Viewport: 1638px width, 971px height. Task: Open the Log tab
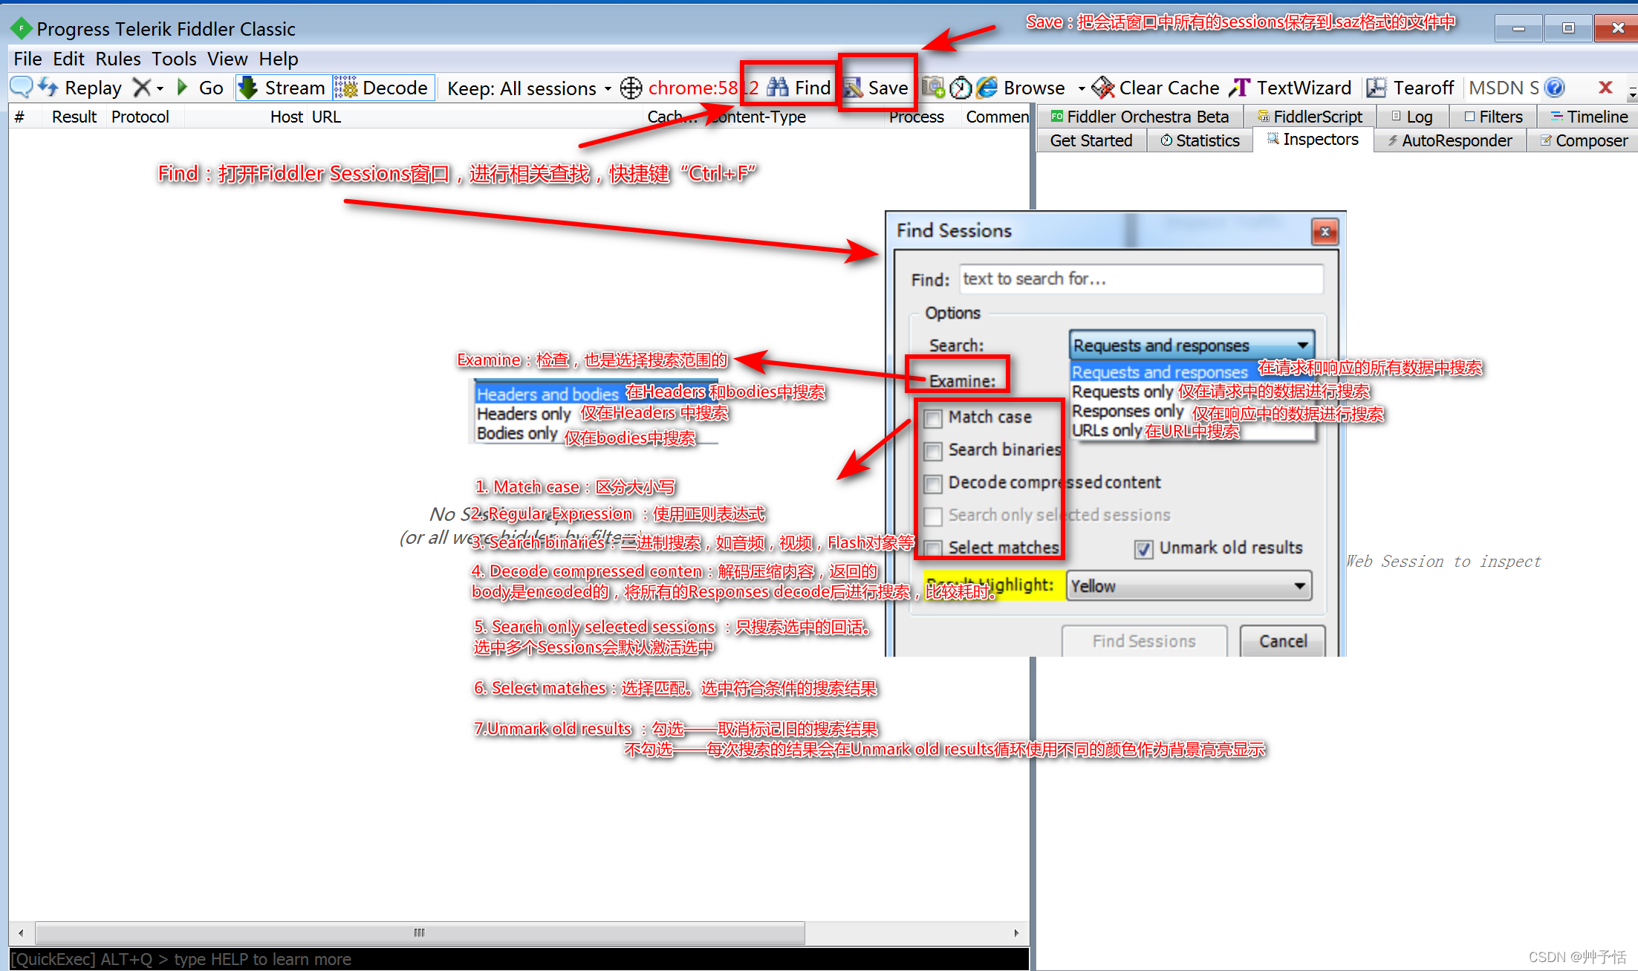coord(1411,117)
